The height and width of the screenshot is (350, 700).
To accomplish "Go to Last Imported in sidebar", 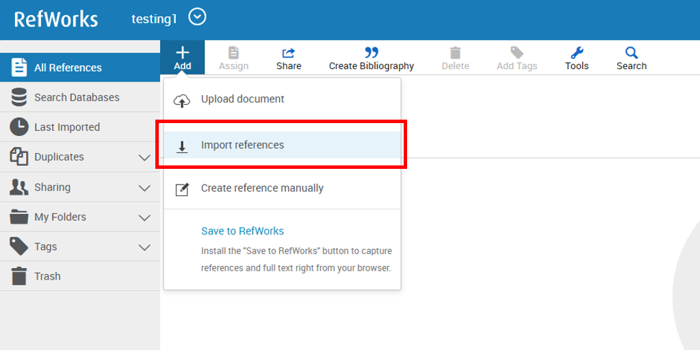I will (x=67, y=127).
